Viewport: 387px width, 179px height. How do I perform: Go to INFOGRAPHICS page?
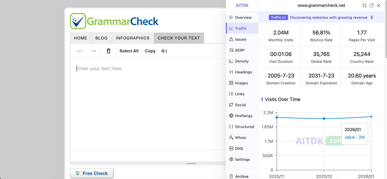132,38
